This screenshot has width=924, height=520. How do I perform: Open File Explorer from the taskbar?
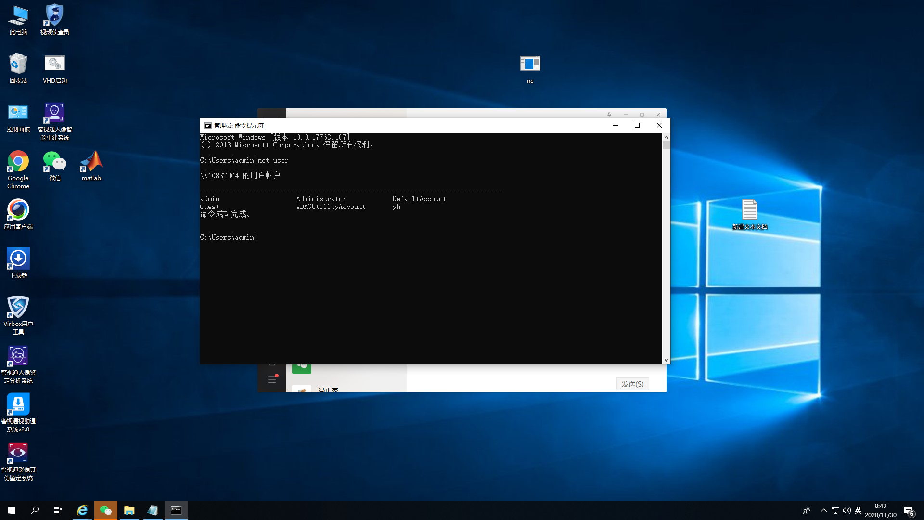point(129,510)
